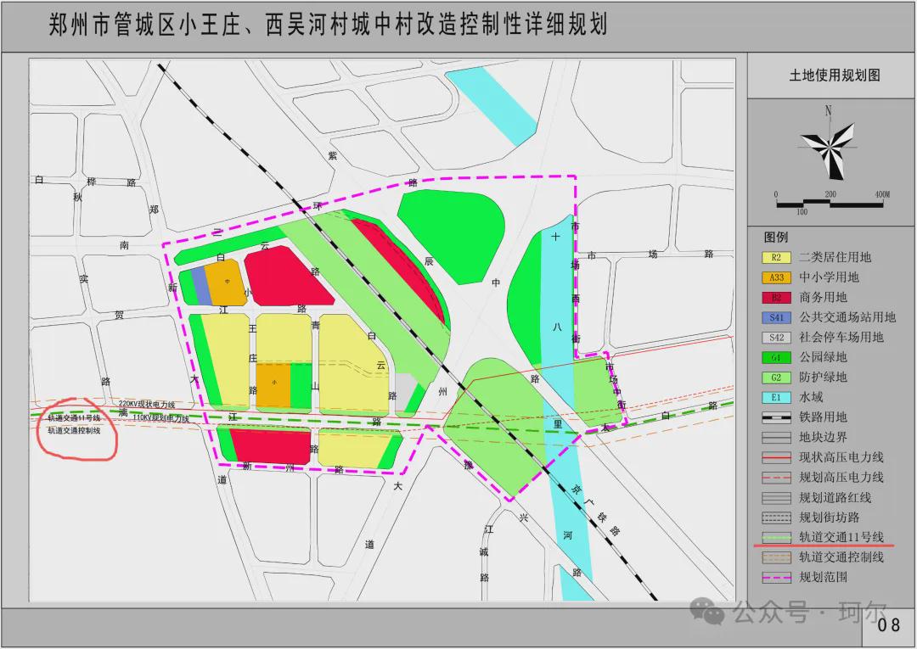
Task: Click the blue bus station parcel on map
Action: pyautogui.click(x=200, y=286)
